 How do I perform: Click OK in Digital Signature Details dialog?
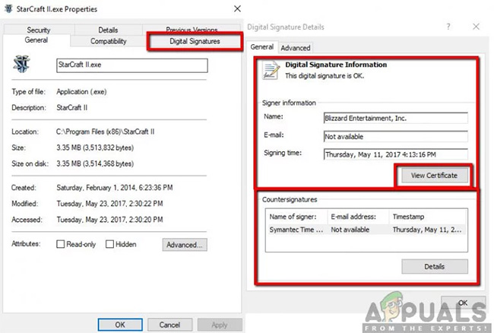pyautogui.click(x=463, y=303)
